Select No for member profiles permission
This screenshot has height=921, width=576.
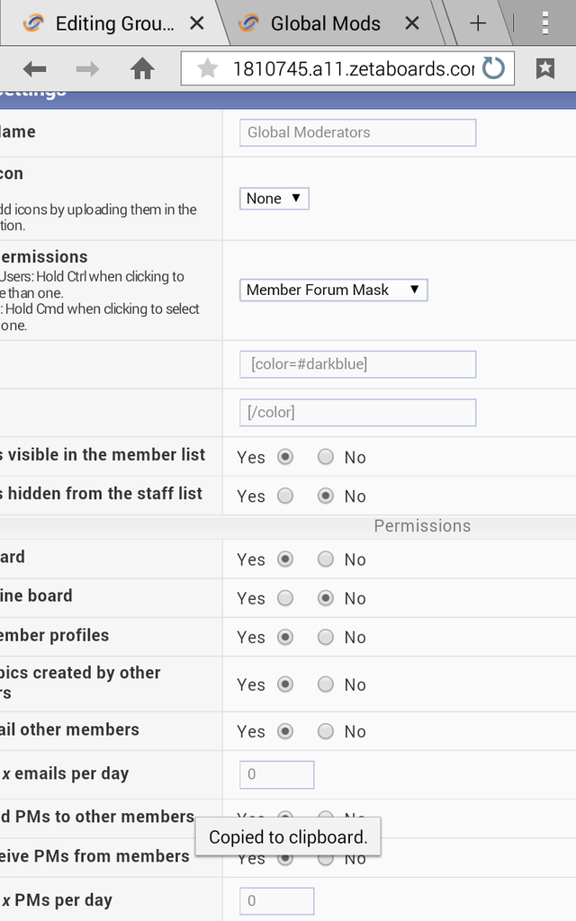(x=326, y=637)
